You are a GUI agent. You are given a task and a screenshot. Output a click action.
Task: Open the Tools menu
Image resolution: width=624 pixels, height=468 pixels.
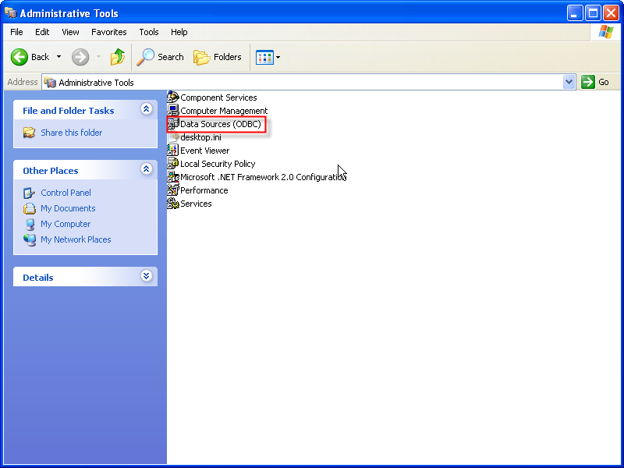148,32
